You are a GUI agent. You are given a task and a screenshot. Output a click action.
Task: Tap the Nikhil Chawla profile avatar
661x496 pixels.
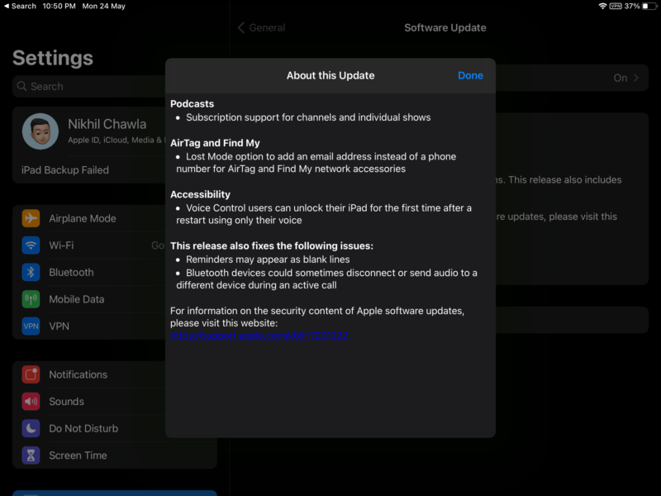point(40,131)
